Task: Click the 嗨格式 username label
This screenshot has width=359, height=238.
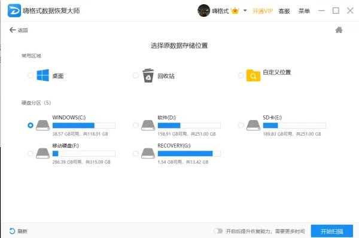Action: pos(220,11)
